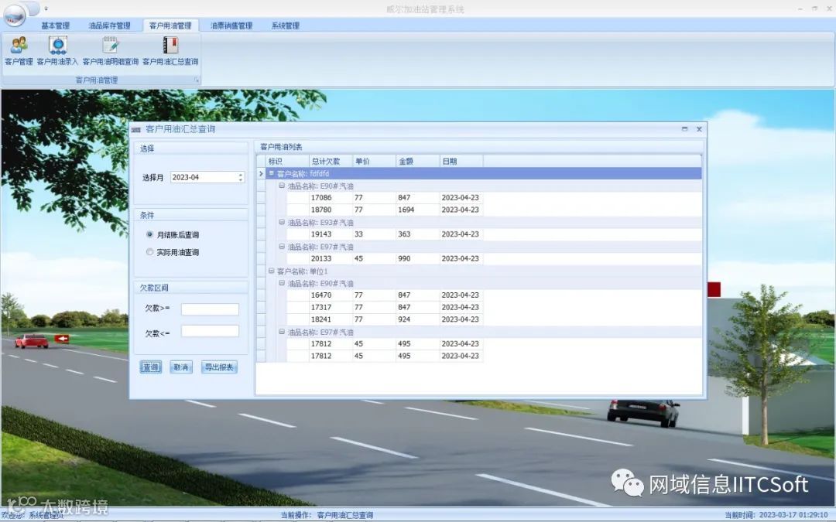836x522 pixels.
Task: Click the 363 amount cell
Action: [418, 234]
